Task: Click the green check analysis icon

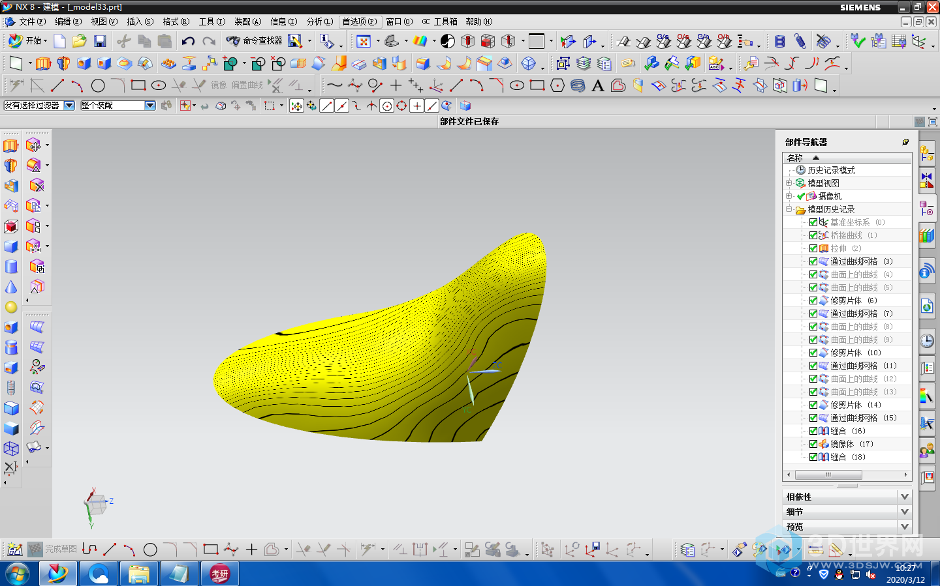Action: coord(858,41)
